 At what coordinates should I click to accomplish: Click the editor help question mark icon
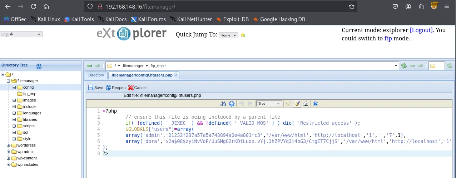pyautogui.click(x=316, y=104)
